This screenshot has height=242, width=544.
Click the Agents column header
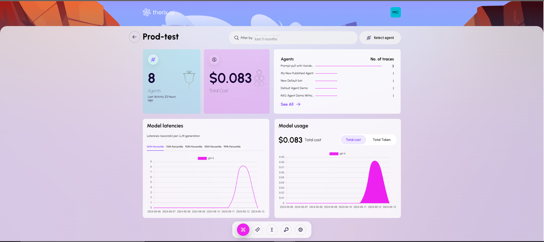[x=287, y=59]
